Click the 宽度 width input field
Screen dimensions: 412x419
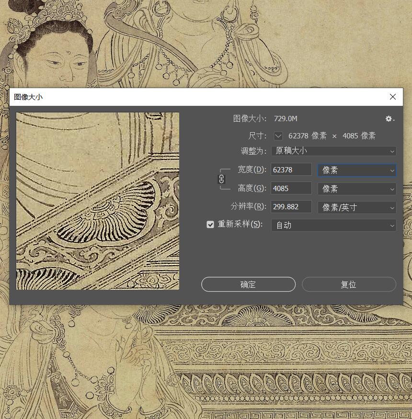click(291, 170)
